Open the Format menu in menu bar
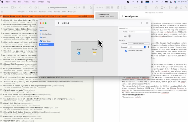Image resolution: width=188 pixels, height=122 pixels. [x=26, y=2]
